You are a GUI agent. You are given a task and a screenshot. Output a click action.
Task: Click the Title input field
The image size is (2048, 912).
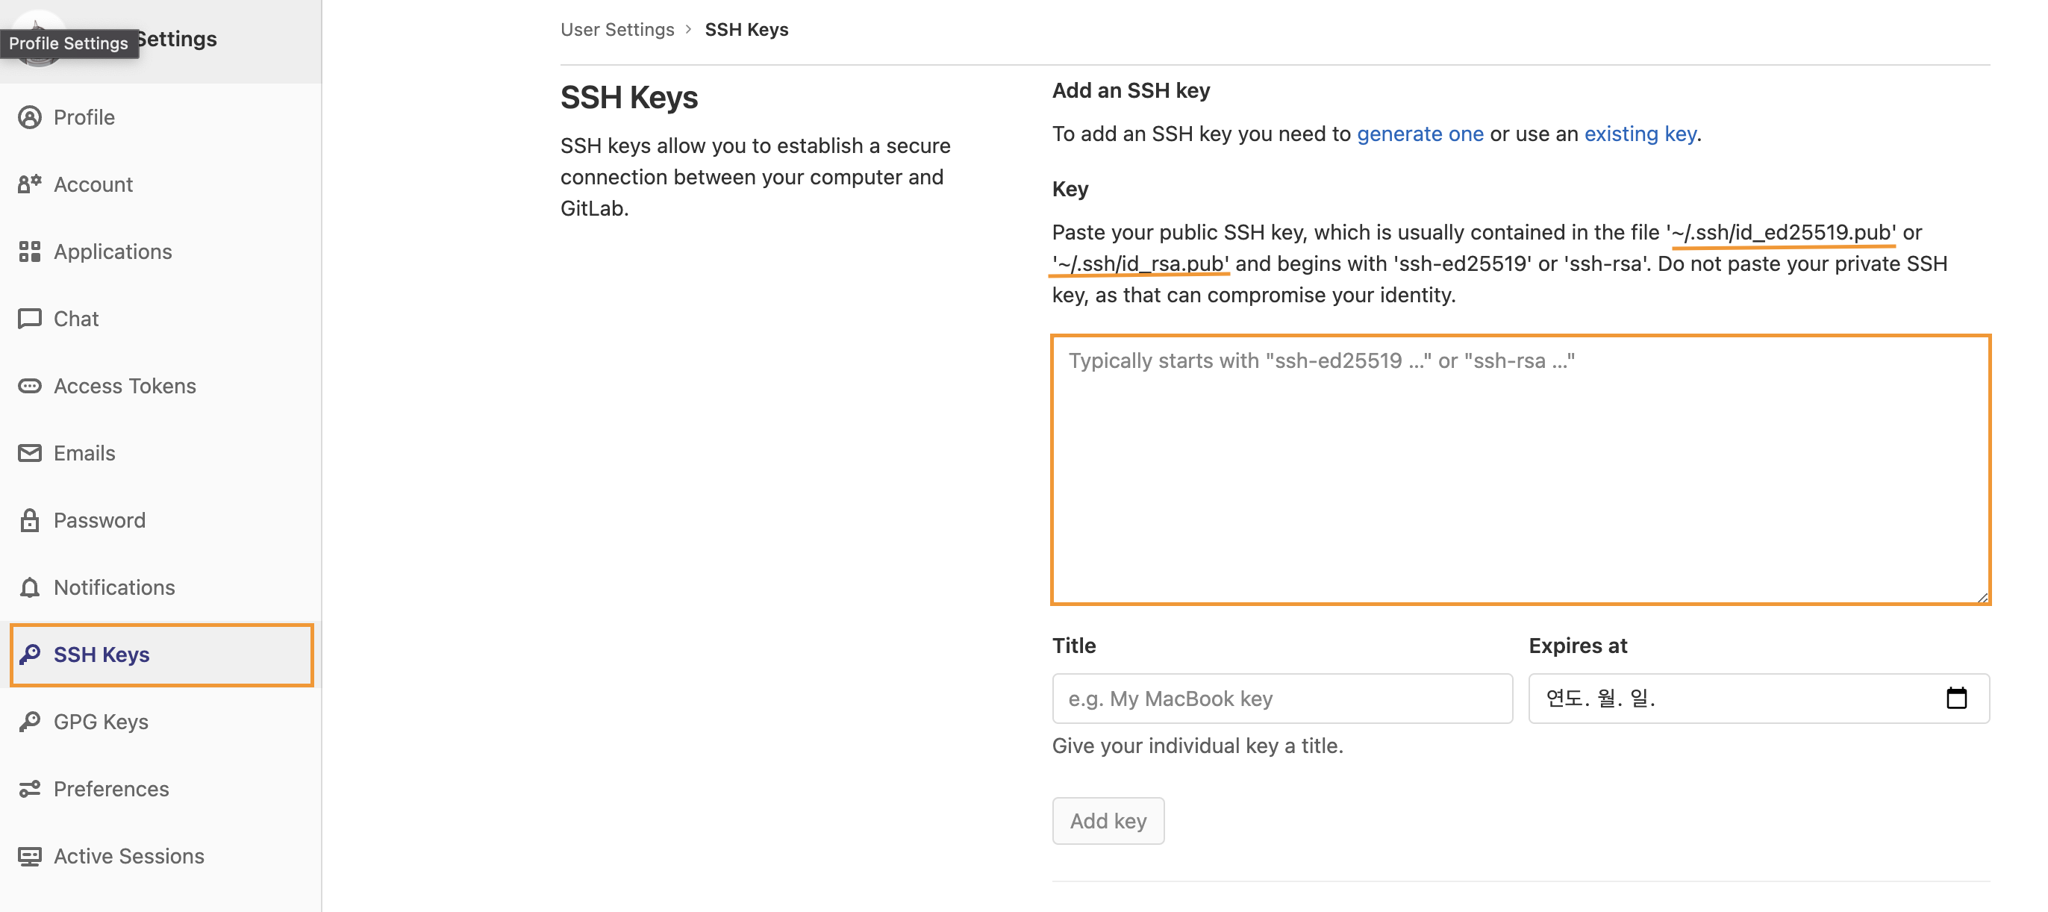point(1281,698)
